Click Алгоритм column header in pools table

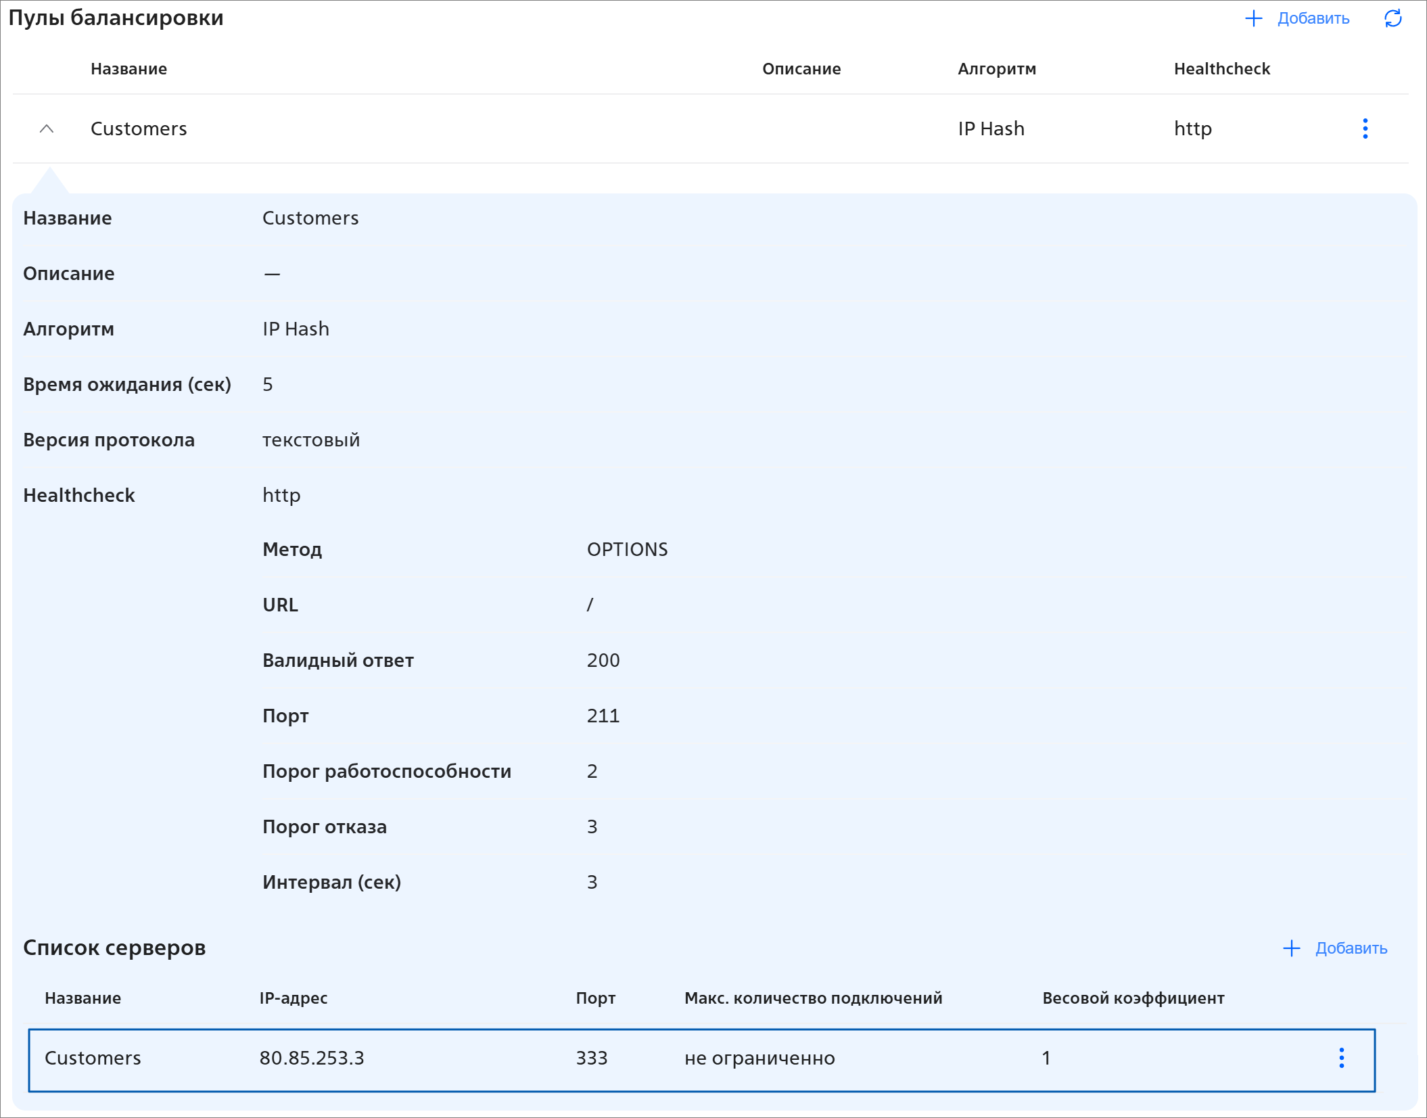[x=996, y=69]
